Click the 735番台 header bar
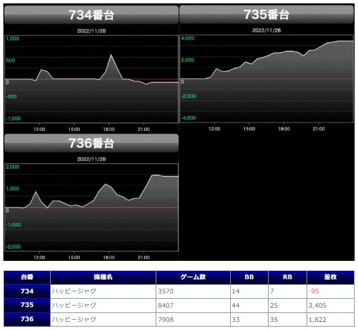 [x=267, y=14]
